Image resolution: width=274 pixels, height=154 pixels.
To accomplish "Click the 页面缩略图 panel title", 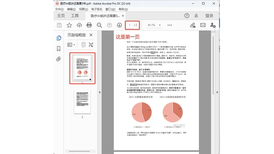I will coord(77,35).
